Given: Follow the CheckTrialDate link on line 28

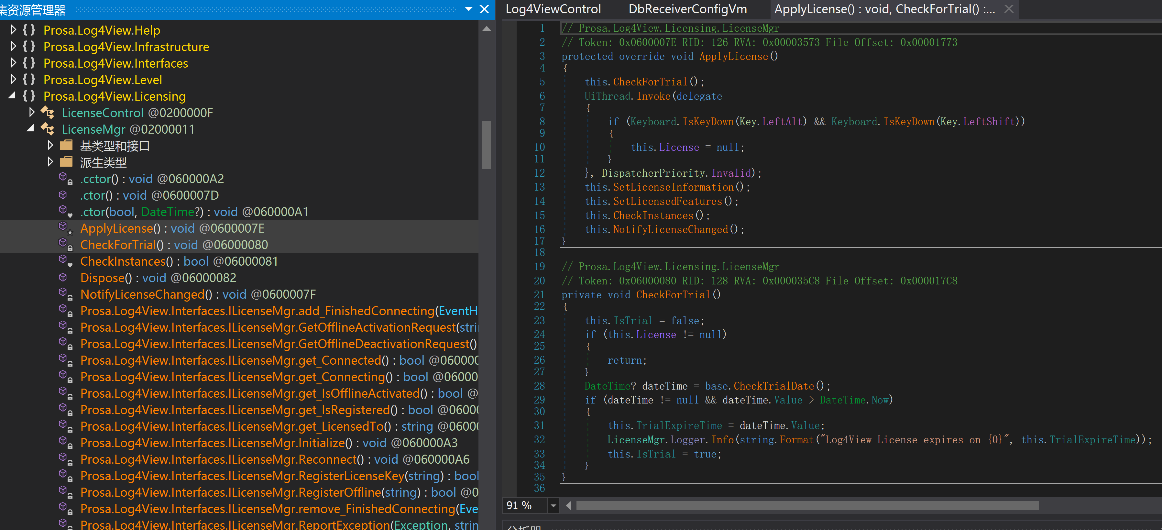Looking at the screenshot, I should [773, 386].
